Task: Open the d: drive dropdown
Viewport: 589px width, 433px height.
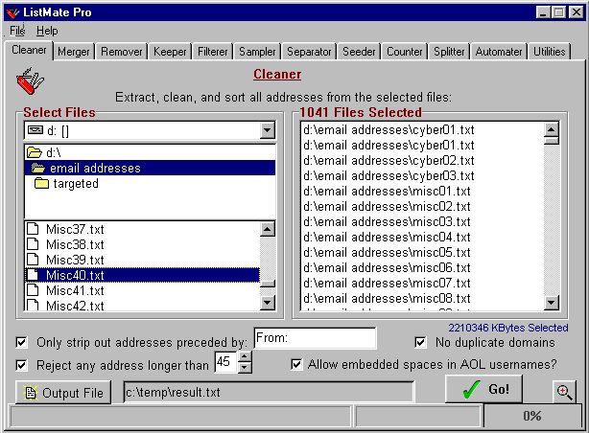Action: point(267,130)
